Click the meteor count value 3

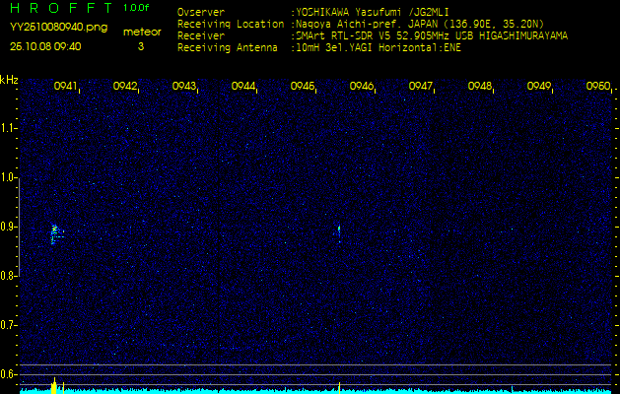pyautogui.click(x=141, y=46)
